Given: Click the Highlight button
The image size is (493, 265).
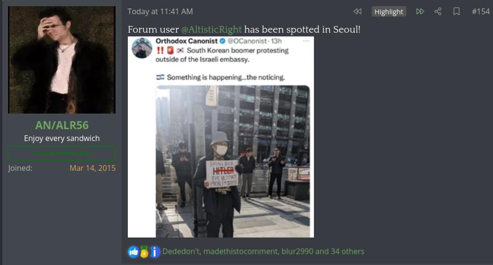Looking at the screenshot, I should [389, 12].
